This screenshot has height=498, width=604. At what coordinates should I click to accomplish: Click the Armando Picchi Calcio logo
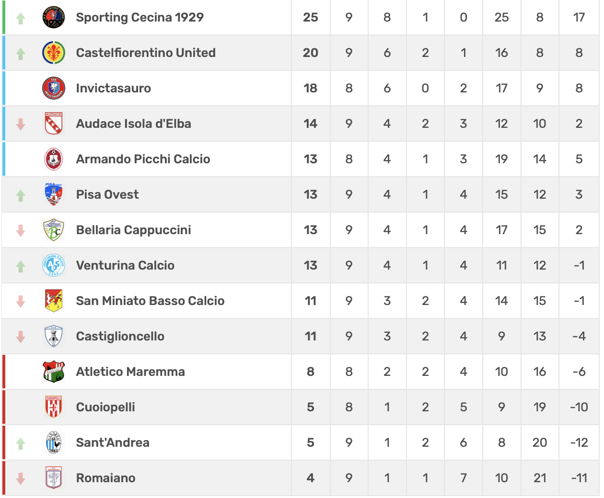(x=54, y=159)
